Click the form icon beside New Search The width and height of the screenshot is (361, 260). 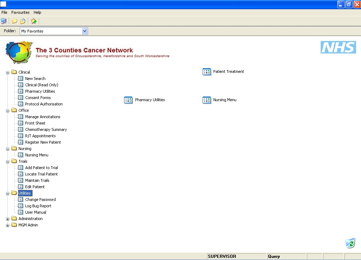point(21,78)
